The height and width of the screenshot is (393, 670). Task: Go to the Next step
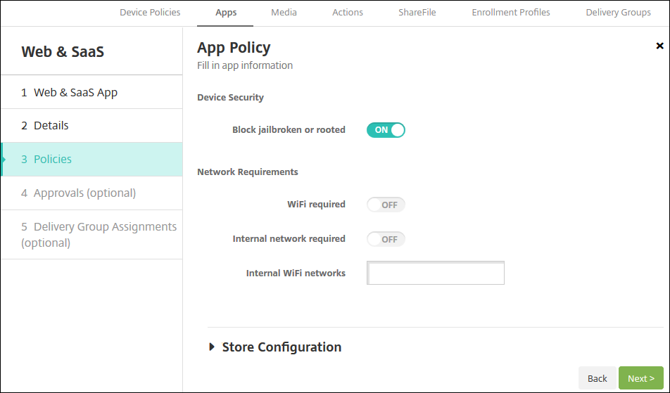pos(640,378)
